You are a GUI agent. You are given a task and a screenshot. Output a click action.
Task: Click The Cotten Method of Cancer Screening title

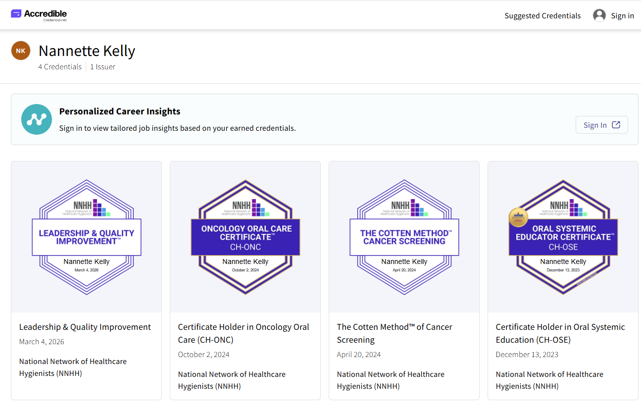coord(394,333)
